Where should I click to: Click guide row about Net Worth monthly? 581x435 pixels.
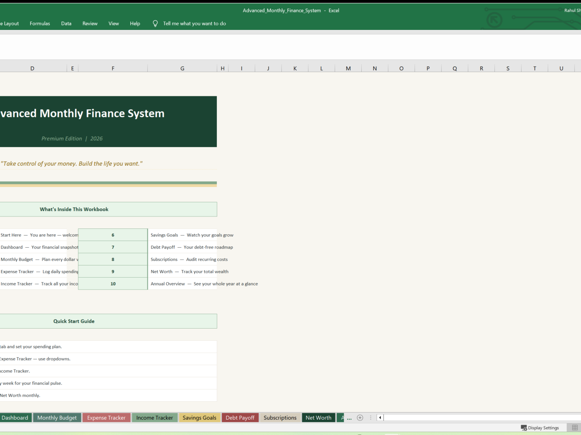pos(108,396)
